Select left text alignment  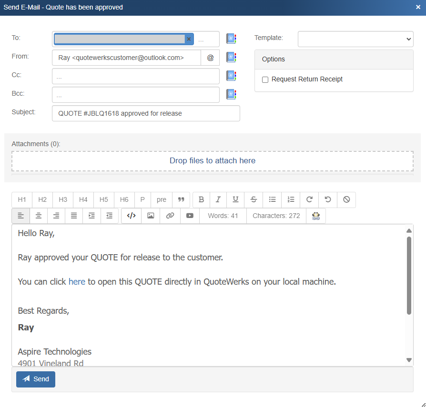pyautogui.click(x=21, y=216)
